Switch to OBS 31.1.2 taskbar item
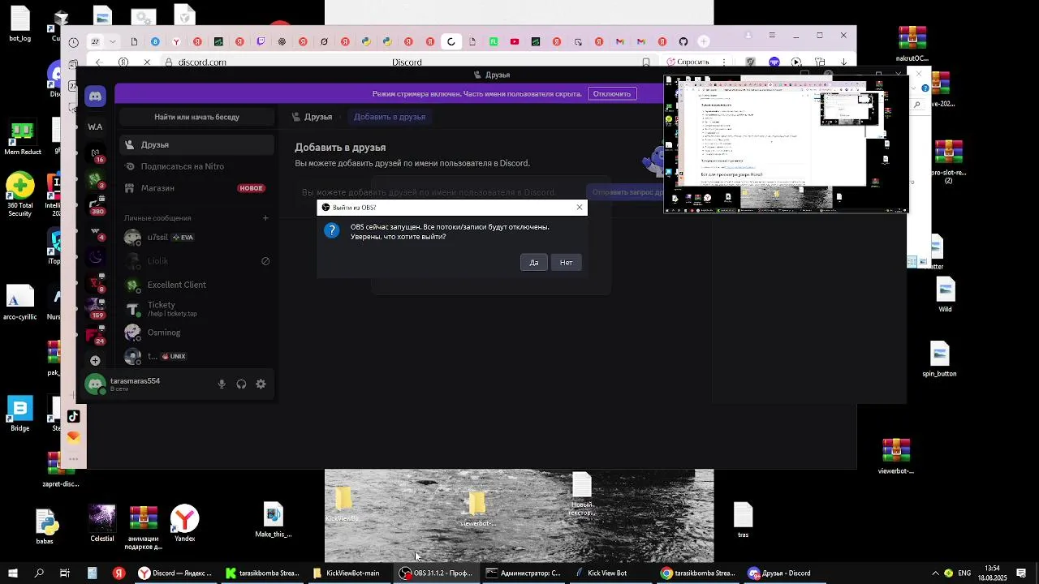The image size is (1039, 584). point(436,573)
